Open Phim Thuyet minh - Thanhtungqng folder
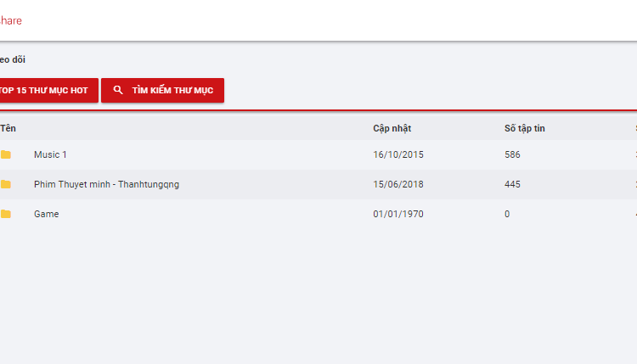The width and height of the screenshot is (637, 364). pyautogui.click(x=106, y=184)
